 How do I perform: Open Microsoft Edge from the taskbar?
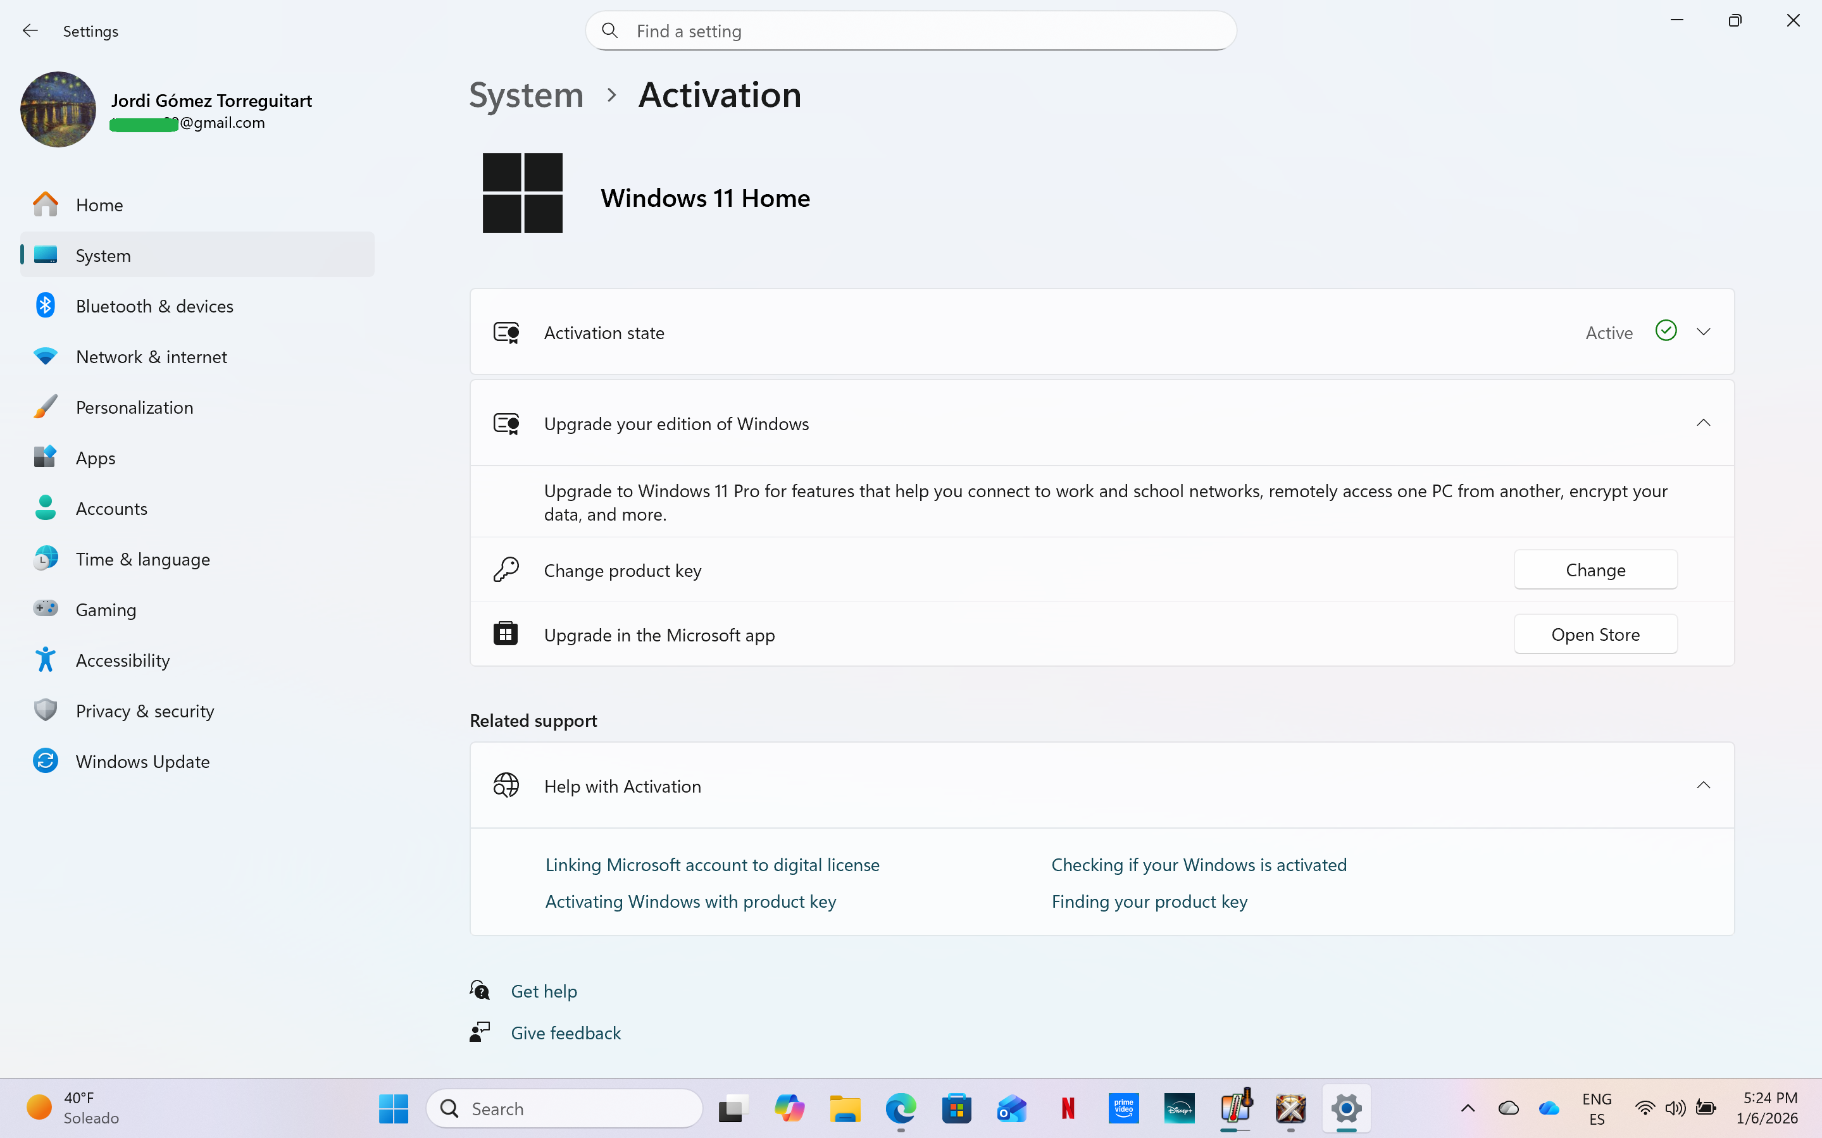tap(901, 1109)
